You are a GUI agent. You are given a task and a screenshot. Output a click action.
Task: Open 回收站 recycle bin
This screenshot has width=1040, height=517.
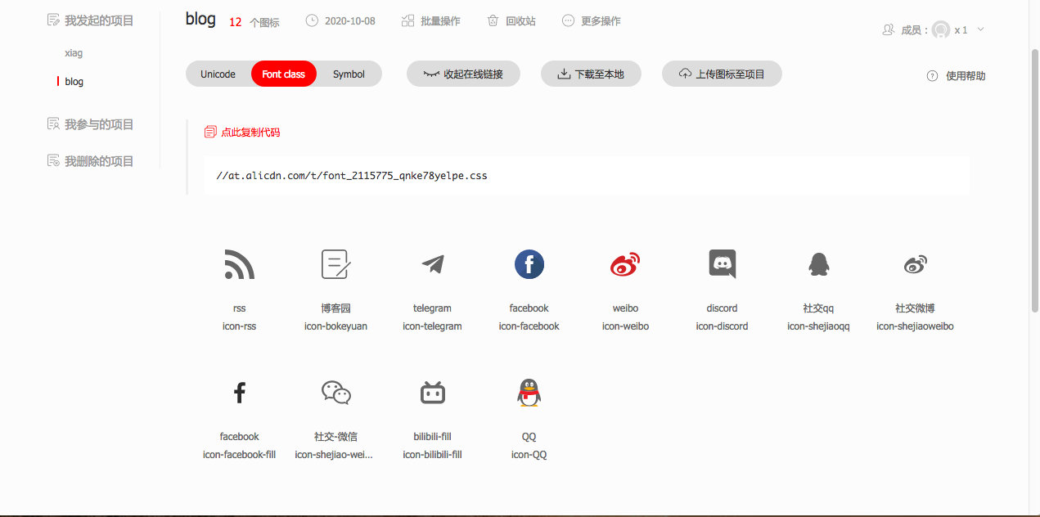click(520, 21)
